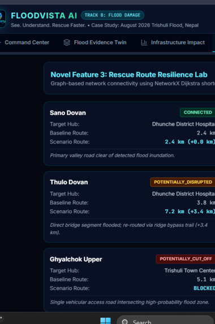Click the POTENTIALLY_CUT_OFF status badge
Screen dimensions: 215x324
[x=186, y=259]
